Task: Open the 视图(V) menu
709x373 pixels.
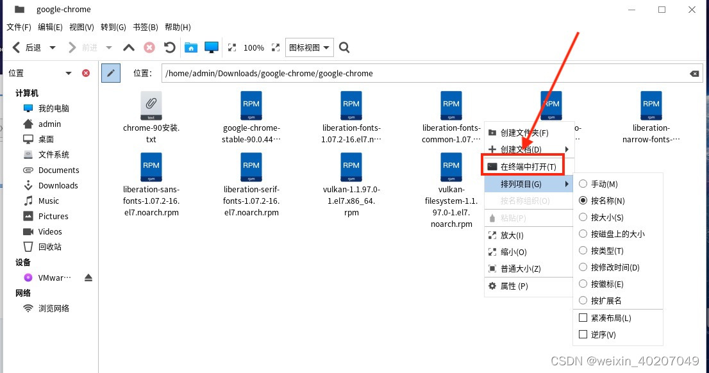Action: [x=81, y=27]
